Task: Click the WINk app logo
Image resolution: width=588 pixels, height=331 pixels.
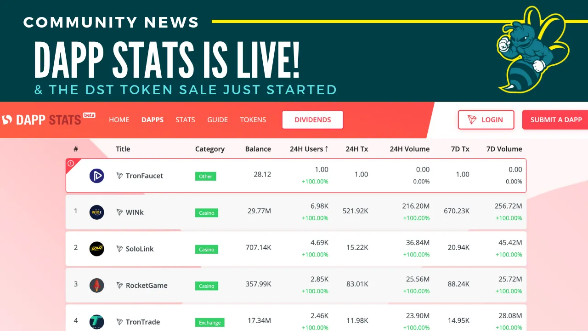Action: pos(96,212)
